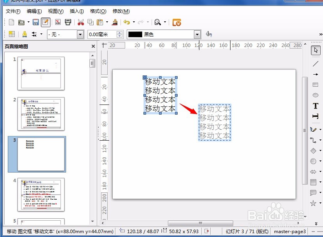Click the 幻灯片 3 / 71 status entry

click(247, 232)
